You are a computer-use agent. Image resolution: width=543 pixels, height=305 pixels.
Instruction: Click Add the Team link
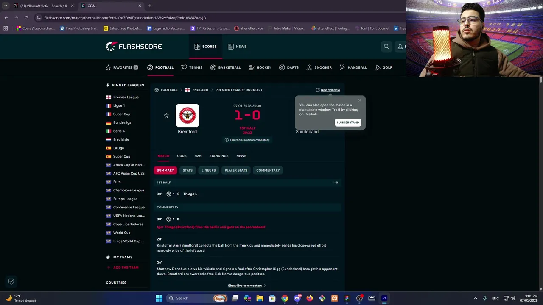tap(122, 268)
